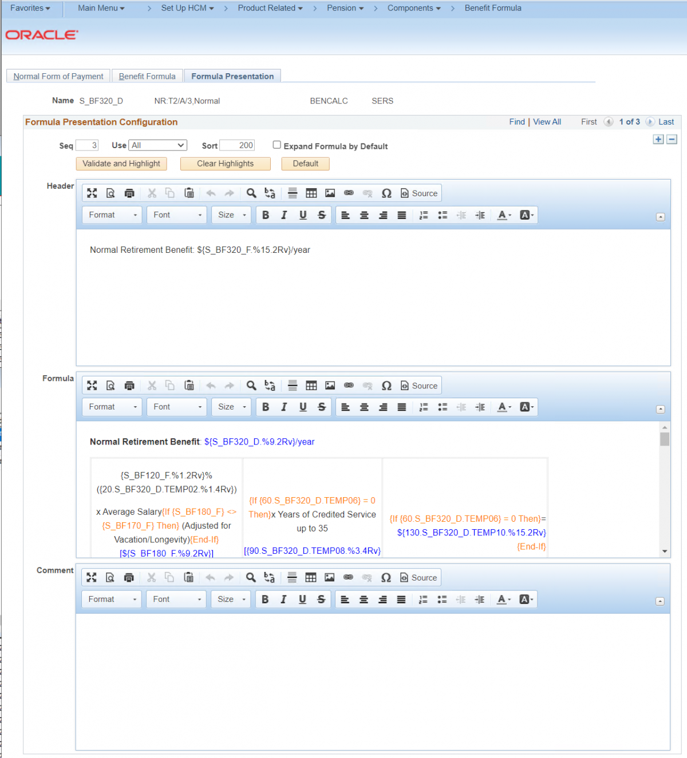Open Find and Replace in the Formula editor
The width and height of the screenshot is (687, 758).
click(251, 385)
